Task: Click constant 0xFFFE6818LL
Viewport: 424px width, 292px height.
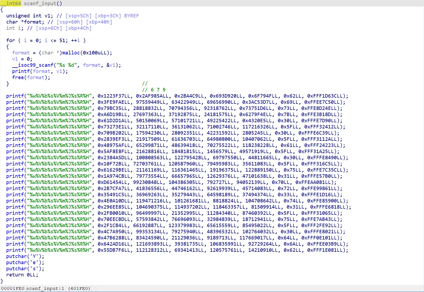Action: pyautogui.click(x=328, y=207)
